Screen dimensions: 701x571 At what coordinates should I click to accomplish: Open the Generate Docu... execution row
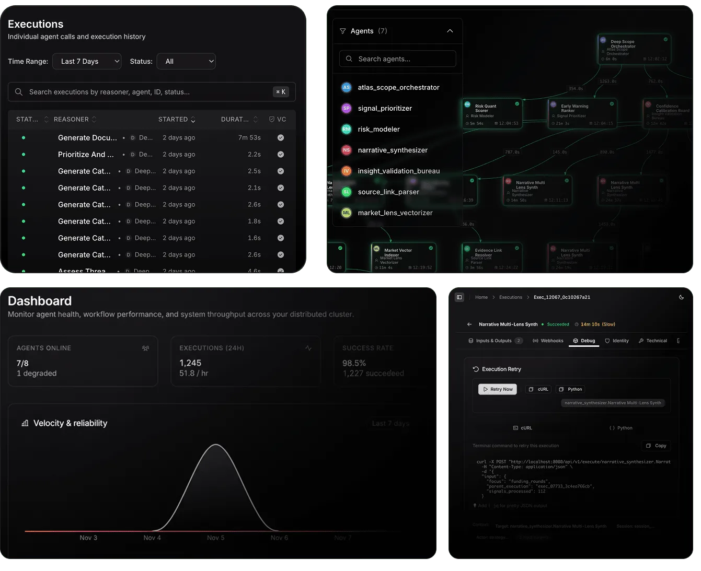(152, 138)
